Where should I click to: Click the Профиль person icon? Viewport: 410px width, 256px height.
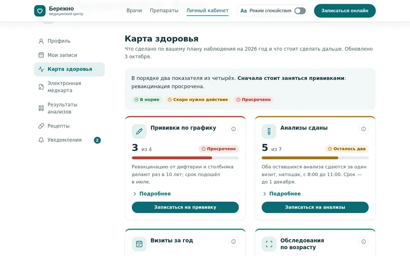[x=41, y=41]
